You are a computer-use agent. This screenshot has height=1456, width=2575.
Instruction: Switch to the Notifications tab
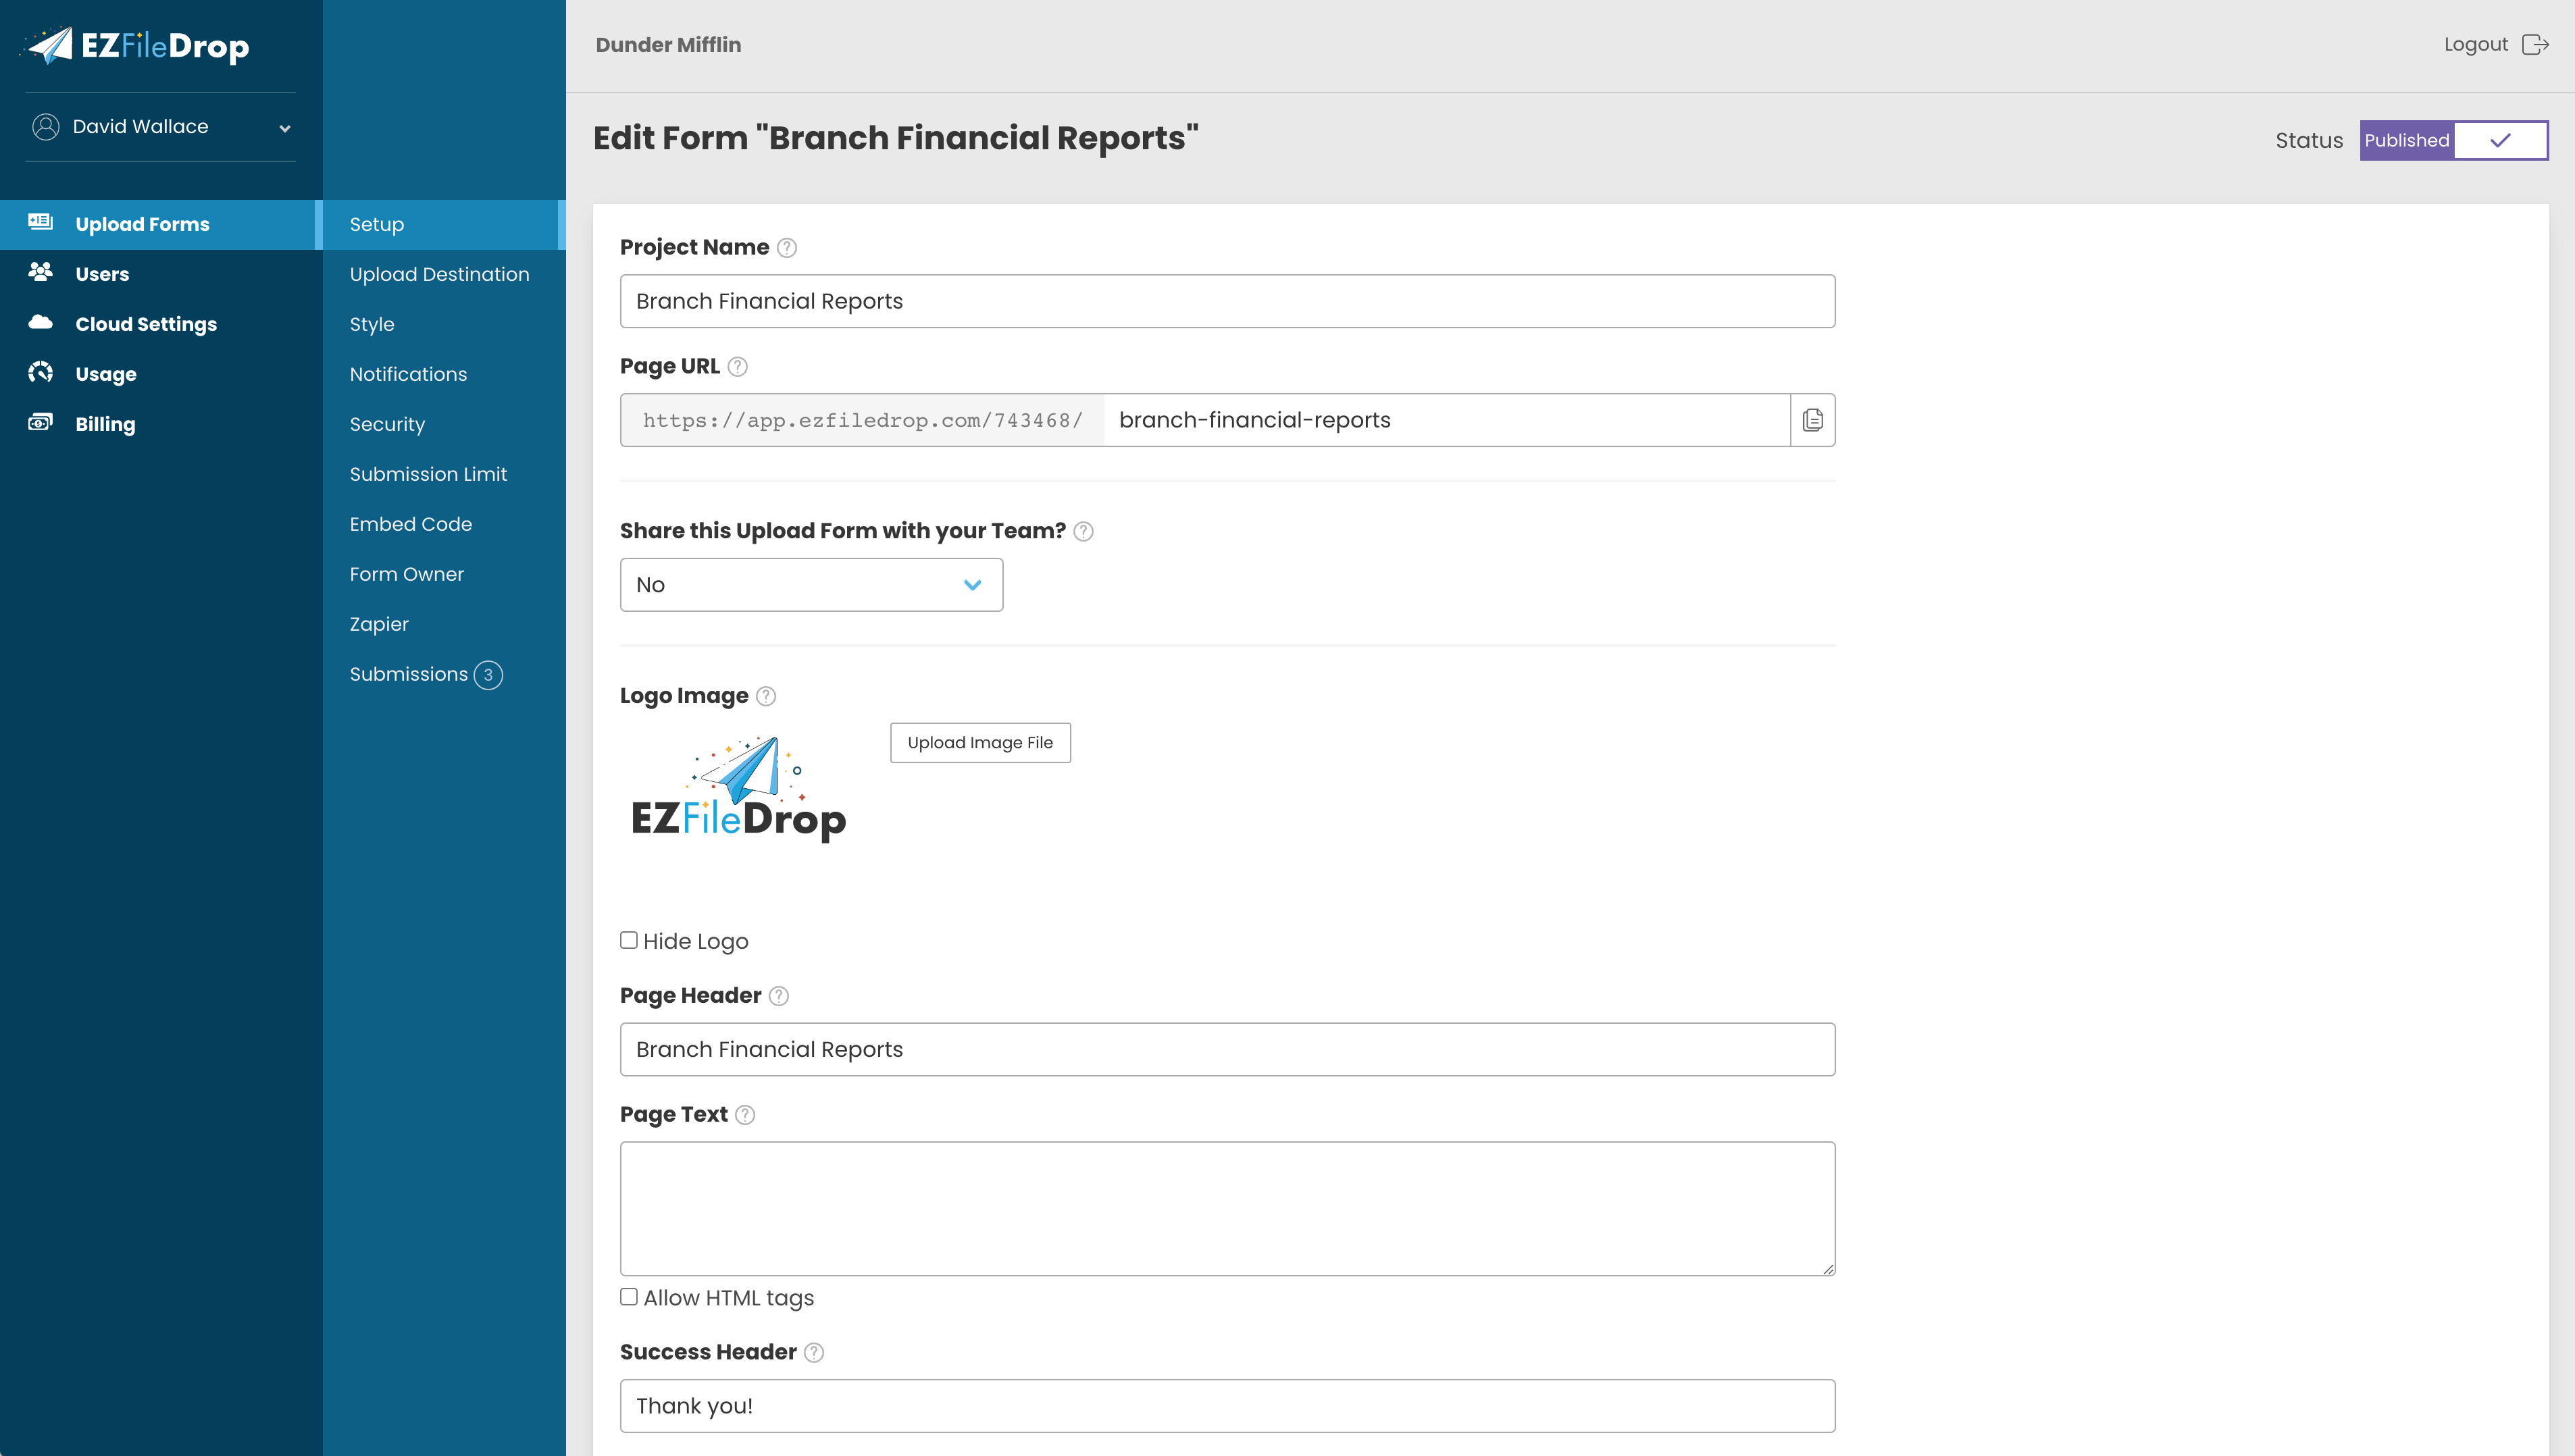click(408, 373)
